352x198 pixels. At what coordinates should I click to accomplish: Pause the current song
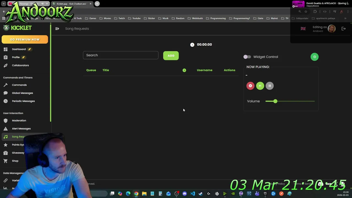(269, 86)
